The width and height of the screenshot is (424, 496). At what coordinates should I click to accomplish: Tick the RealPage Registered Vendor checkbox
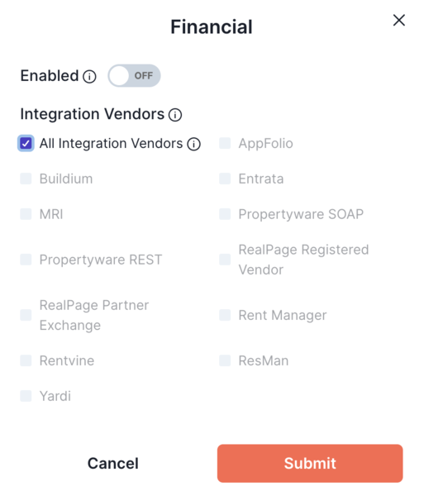point(225,260)
